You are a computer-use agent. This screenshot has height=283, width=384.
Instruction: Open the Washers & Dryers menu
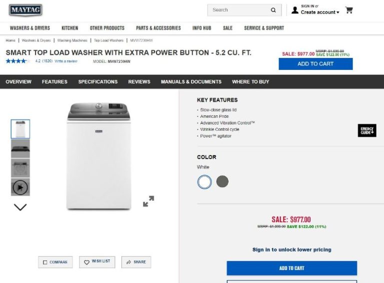30,28
